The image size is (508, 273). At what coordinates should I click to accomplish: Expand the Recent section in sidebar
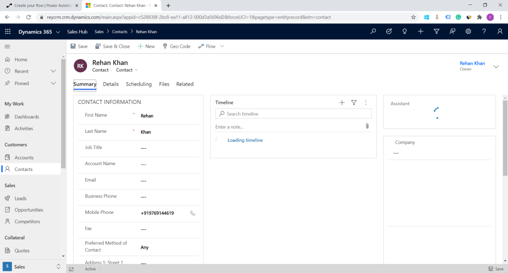tap(54, 71)
